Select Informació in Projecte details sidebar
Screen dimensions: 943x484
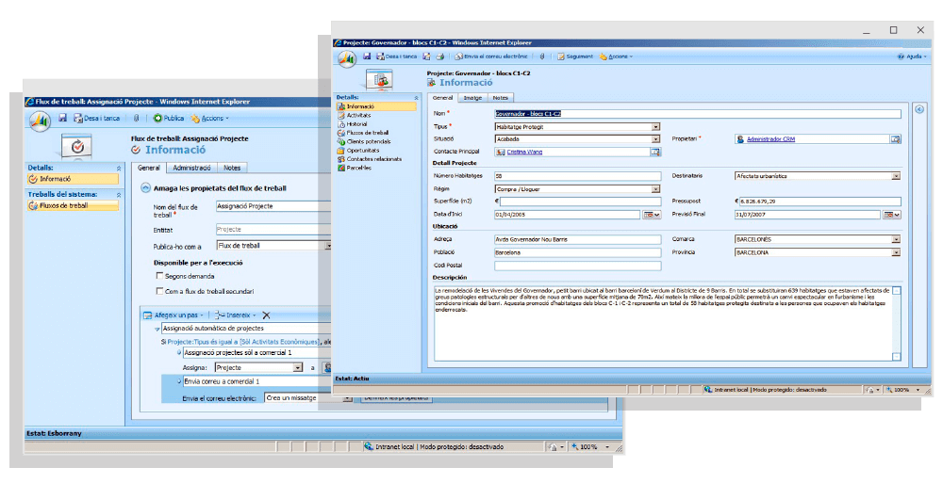click(x=376, y=106)
